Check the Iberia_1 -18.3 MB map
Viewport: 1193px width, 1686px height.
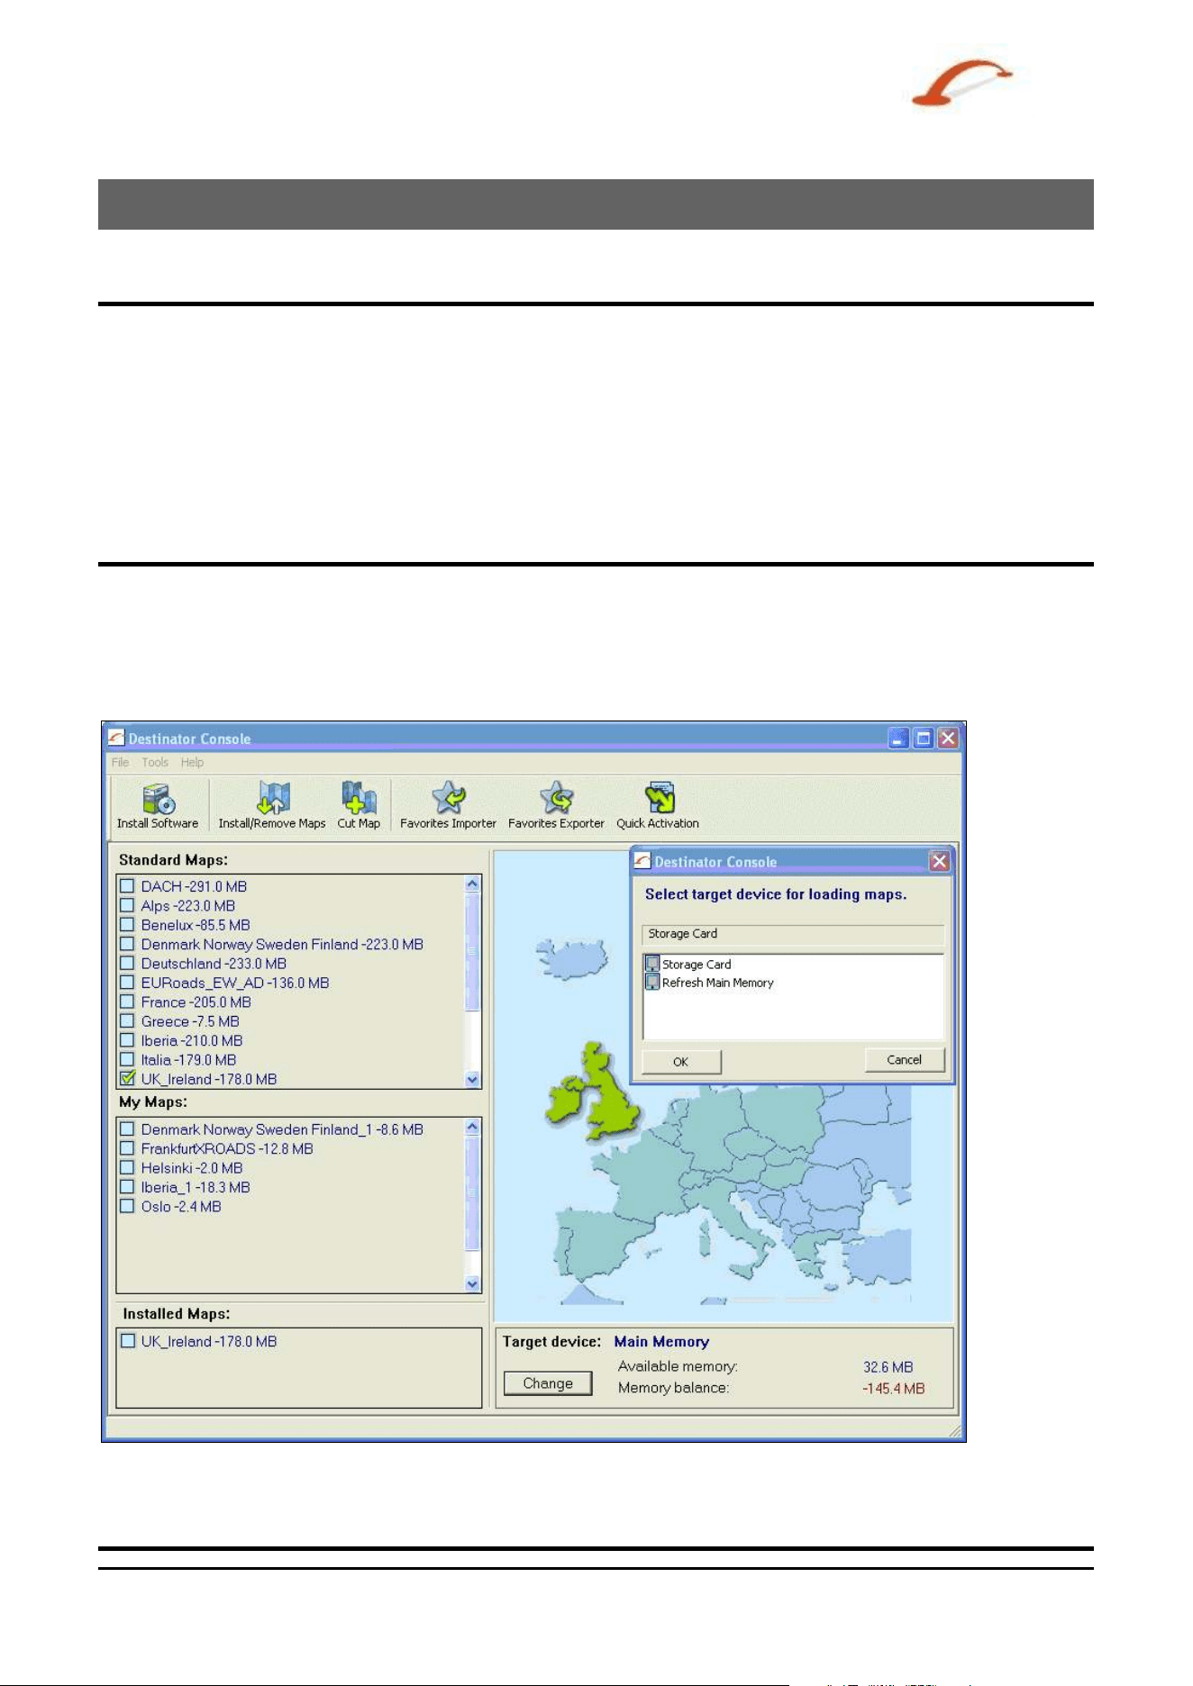pos(127,1187)
